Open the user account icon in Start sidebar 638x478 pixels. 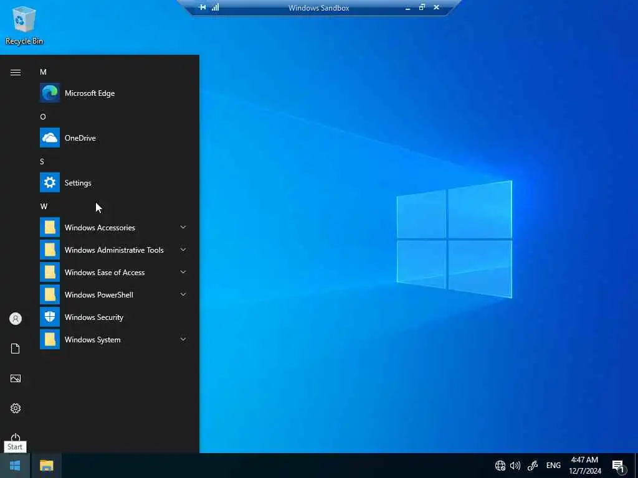[x=16, y=319]
